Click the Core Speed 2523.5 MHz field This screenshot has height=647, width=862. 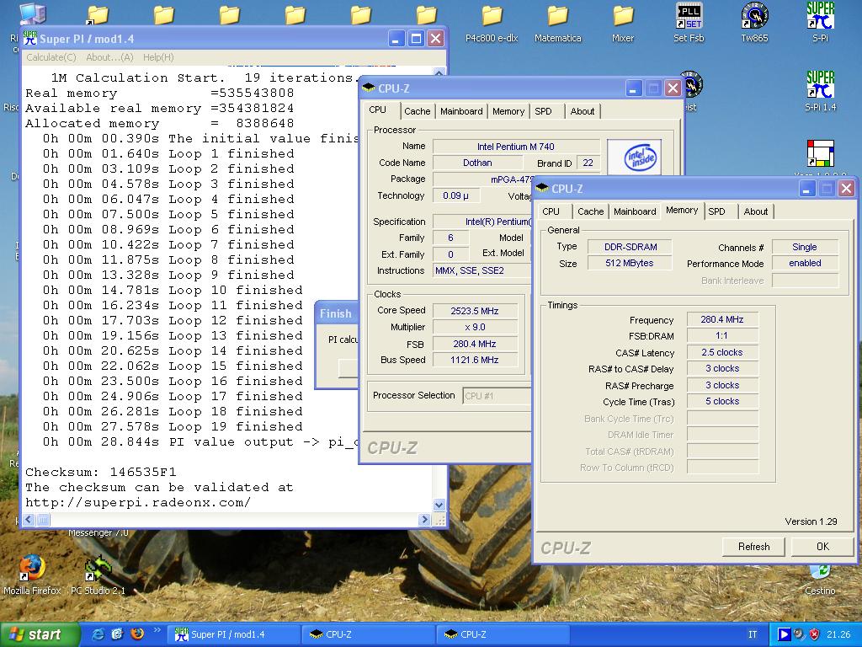(475, 311)
